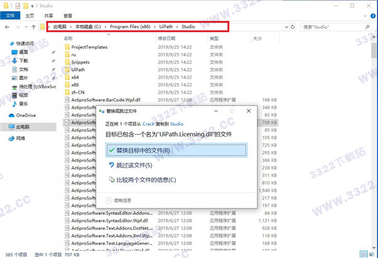Click the scroll down arrow of file list
Image resolution: width=378 pixels, height=258 pixels.
pos(374,248)
